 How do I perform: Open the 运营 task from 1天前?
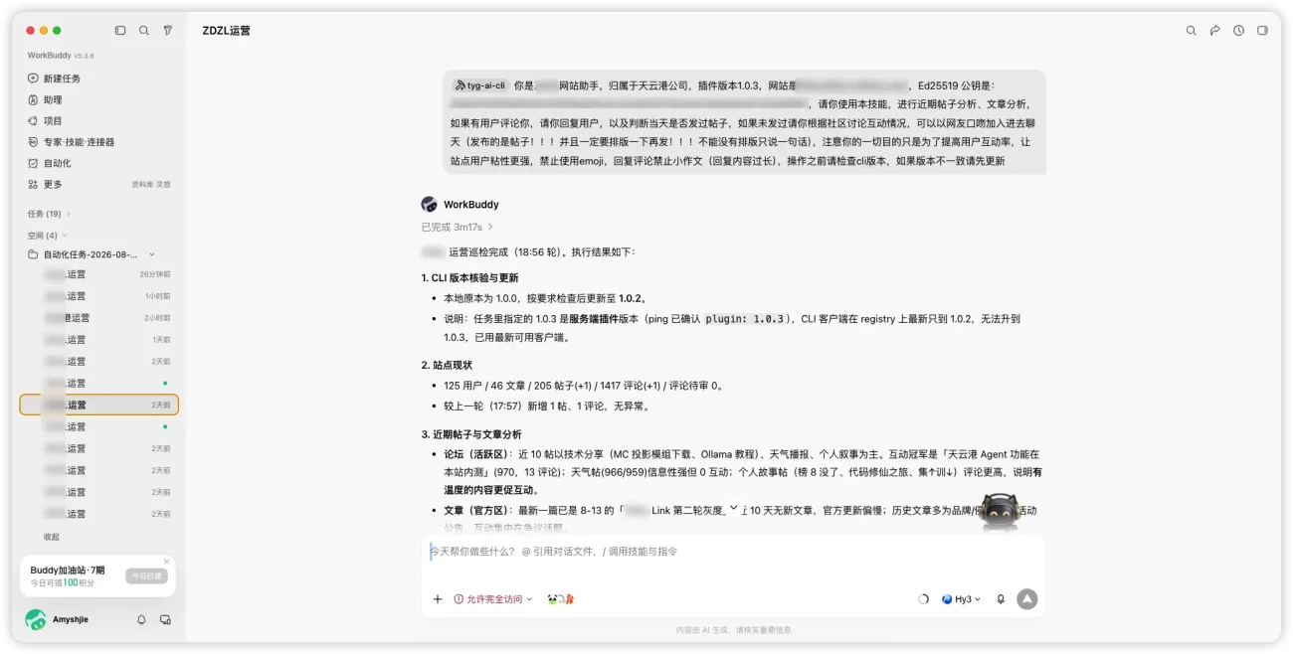pyautogui.click(x=98, y=340)
